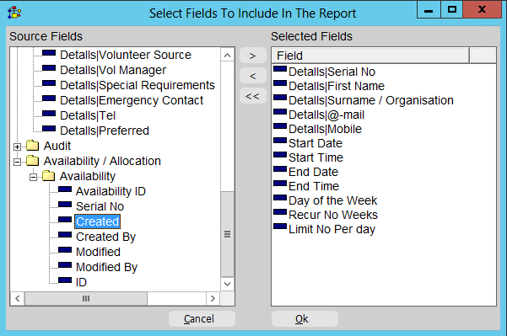
Task: Click the Field column header
Action: pos(370,56)
